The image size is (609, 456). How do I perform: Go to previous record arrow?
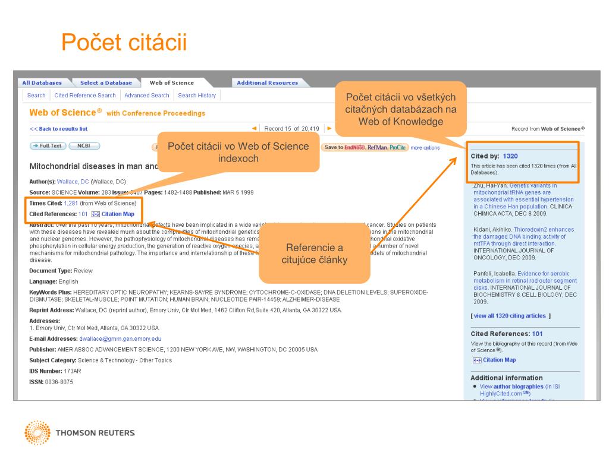tap(254, 128)
